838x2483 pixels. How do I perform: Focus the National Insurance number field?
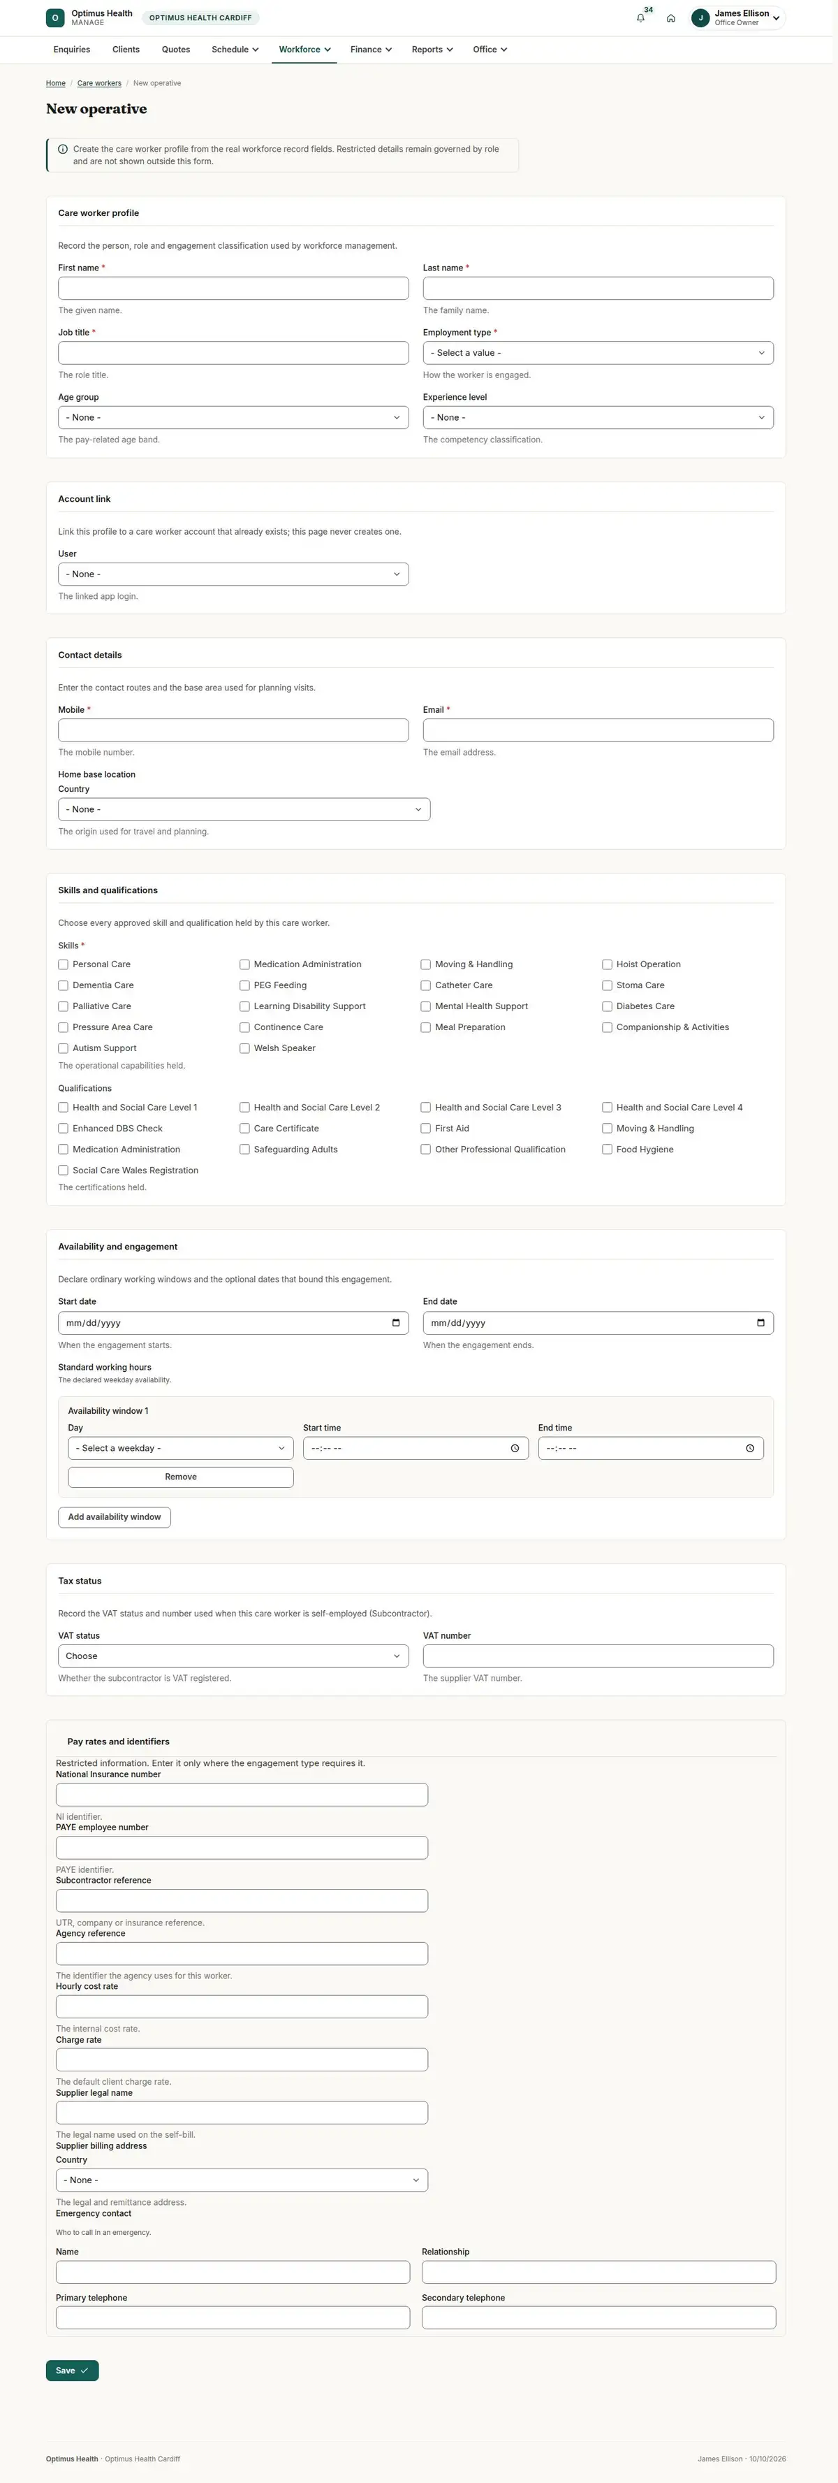[242, 1795]
